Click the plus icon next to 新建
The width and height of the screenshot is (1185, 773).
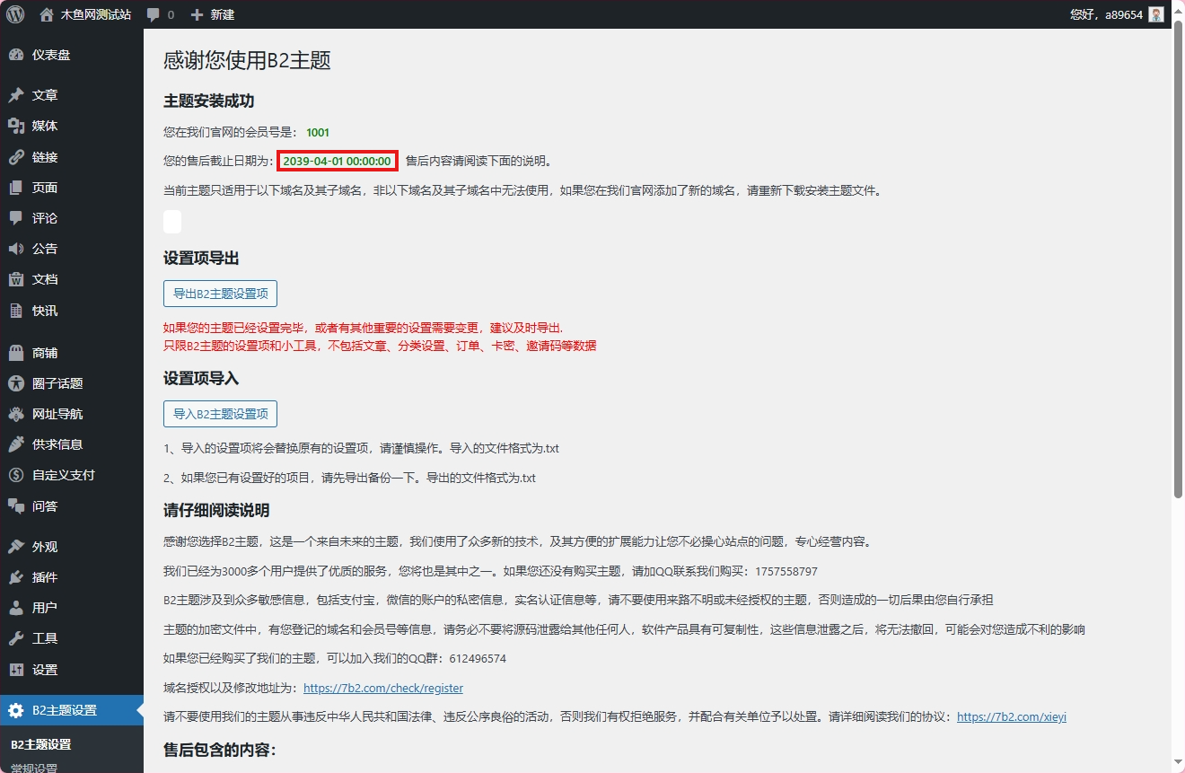[x=197, y=14]
